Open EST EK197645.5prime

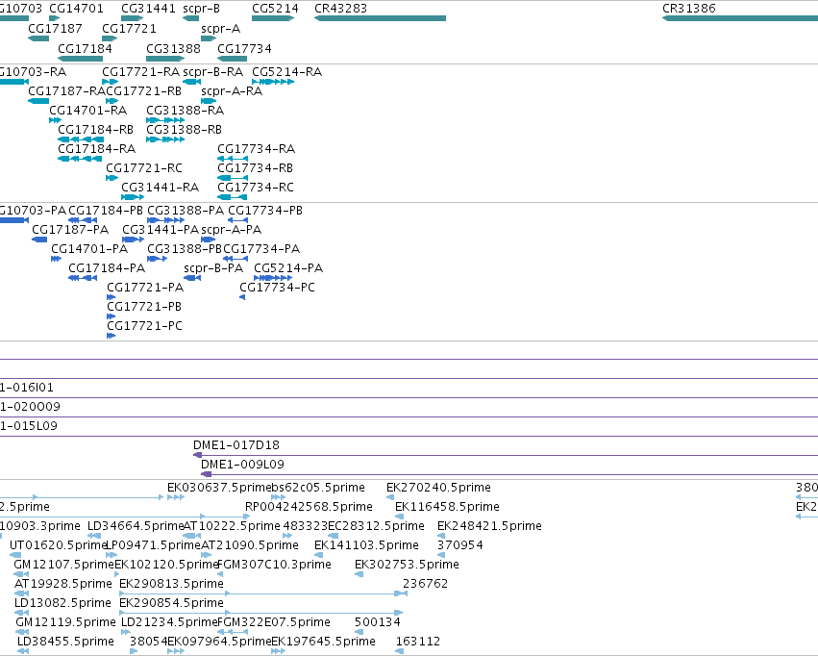point(323,642)
